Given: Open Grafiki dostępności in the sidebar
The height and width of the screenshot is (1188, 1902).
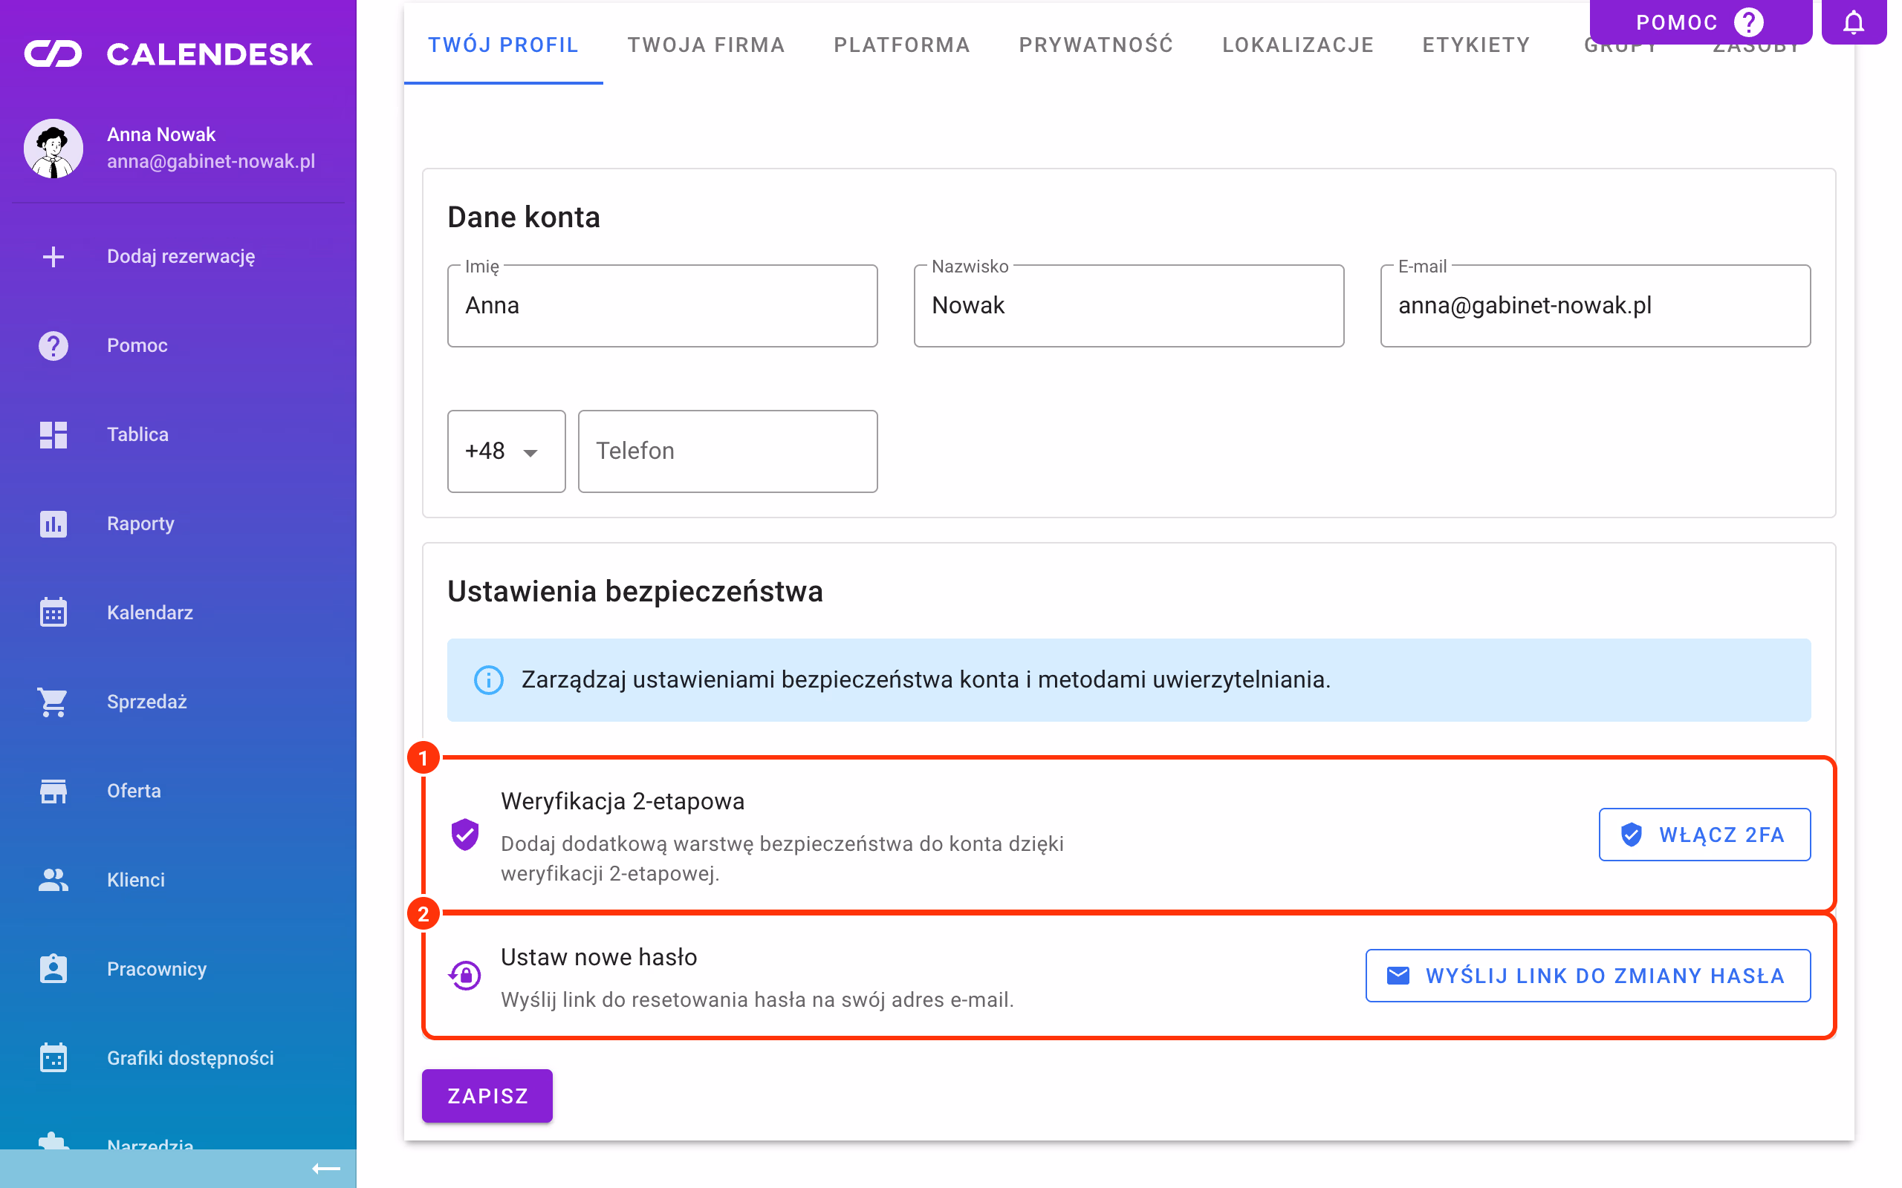Looking at the screenshot, I should (x=178, y=1057).
